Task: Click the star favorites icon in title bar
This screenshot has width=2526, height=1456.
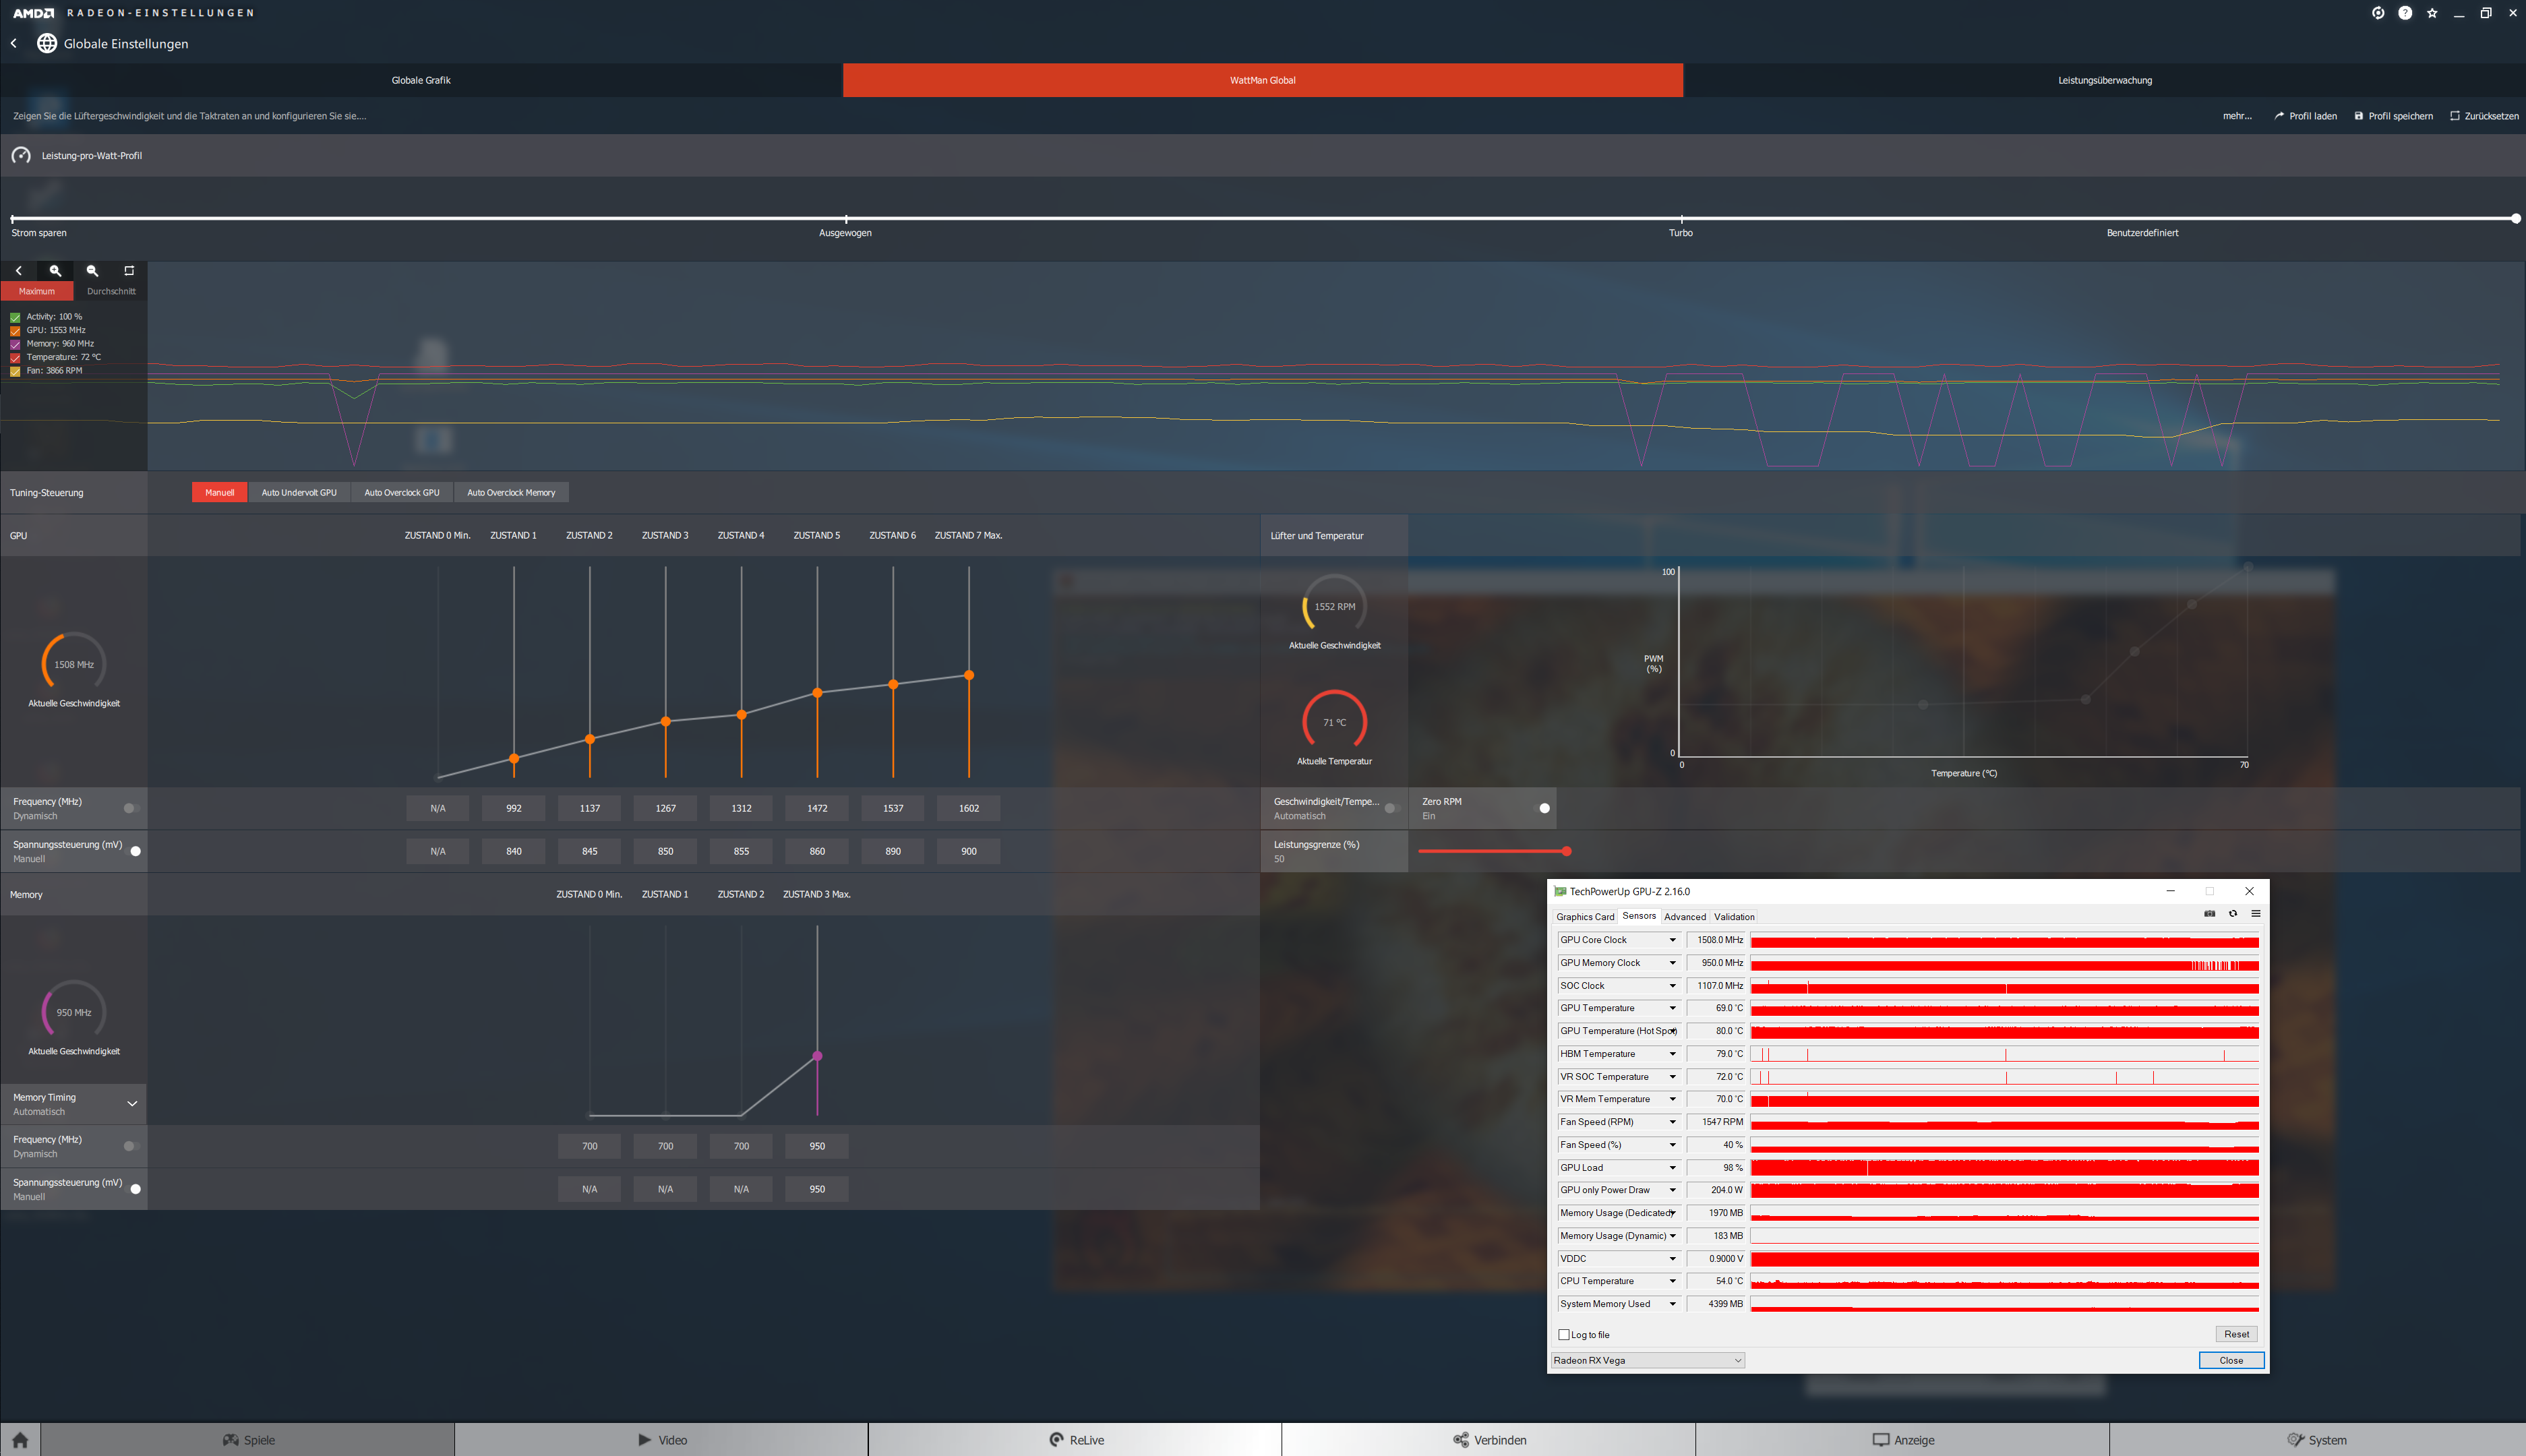Action: click(x=2432, y=13)
